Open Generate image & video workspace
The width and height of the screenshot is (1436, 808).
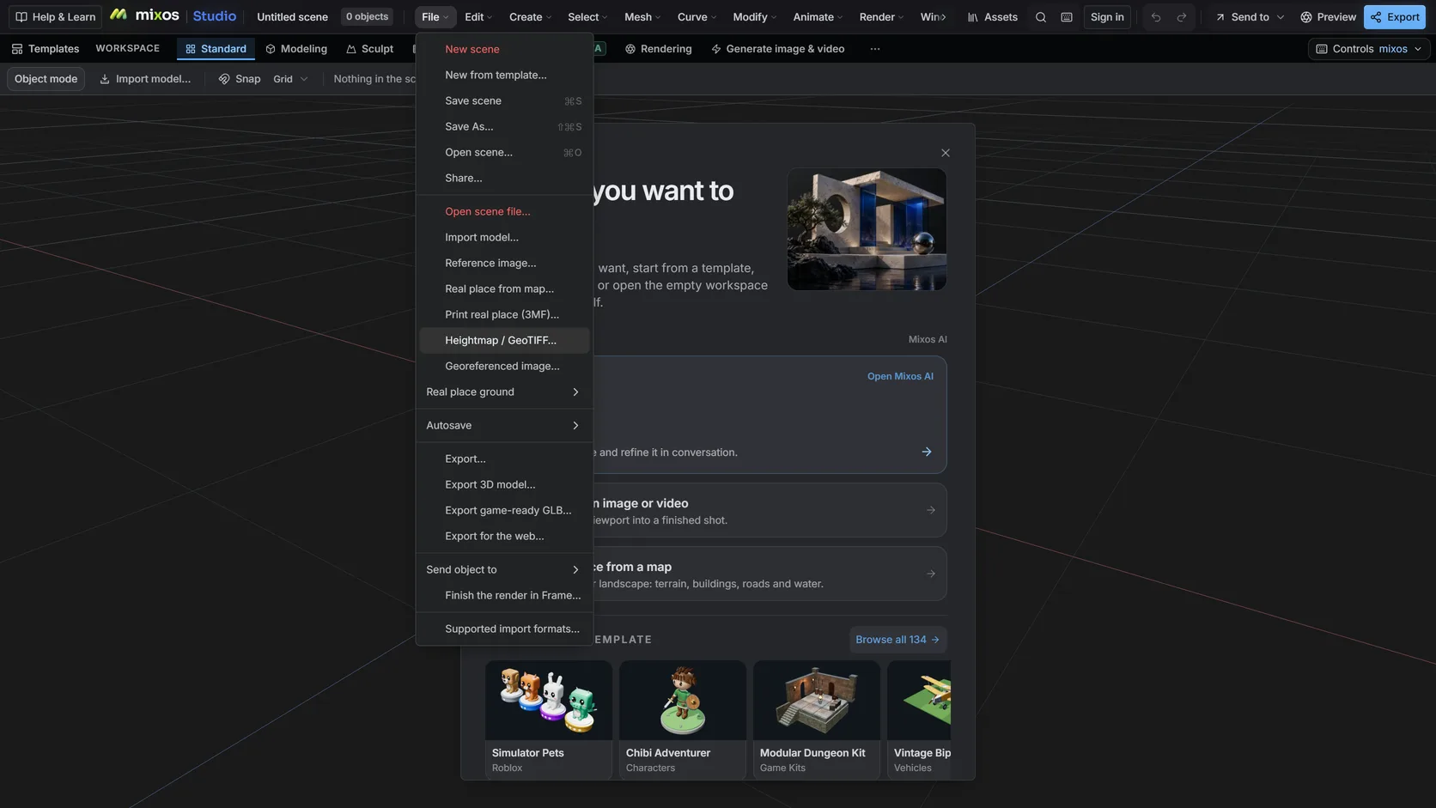click(x=777, y=49)
